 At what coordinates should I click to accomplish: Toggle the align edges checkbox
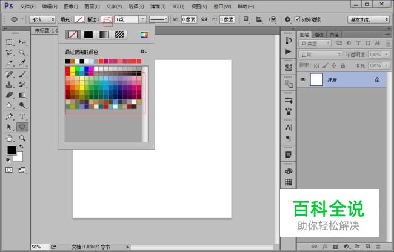[x=298, y=19]
